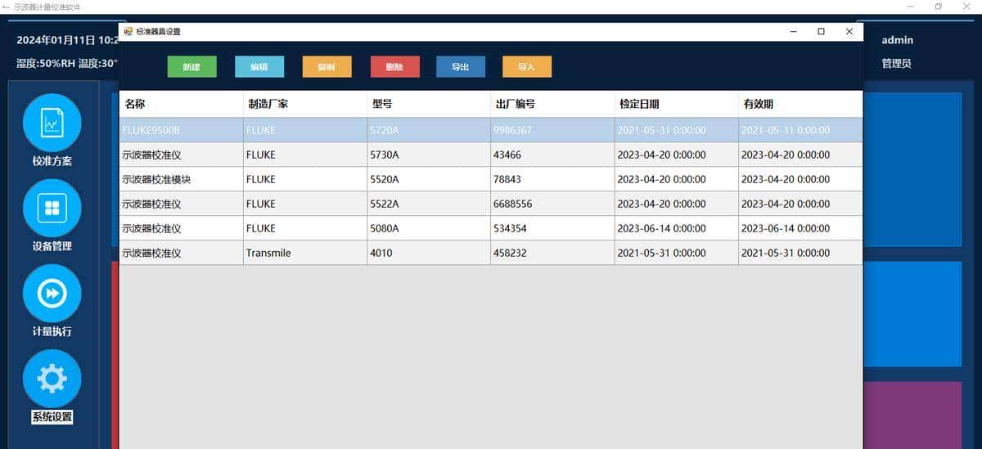982x449 pixels.
Task: Click serial number 534354
Action: coord(552,228)
